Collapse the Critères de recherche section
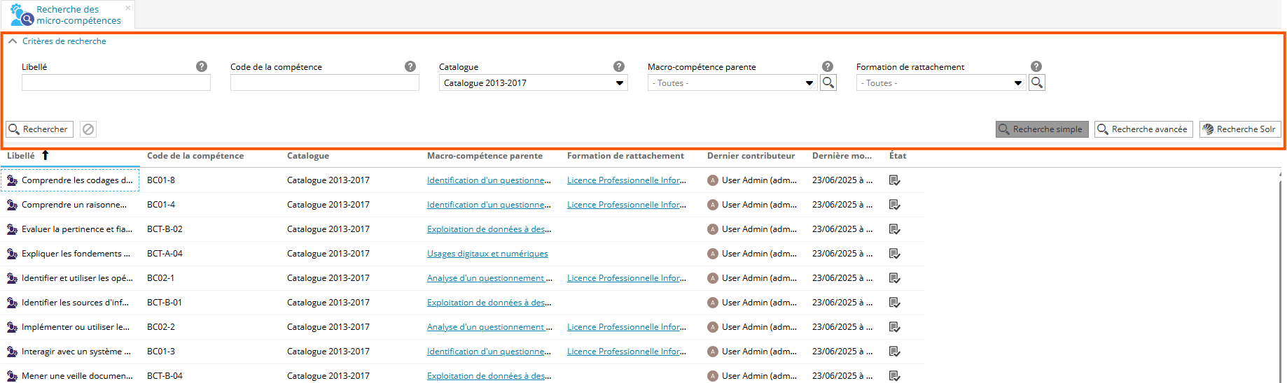This screenshot has height=383, width=1287. 13,41
